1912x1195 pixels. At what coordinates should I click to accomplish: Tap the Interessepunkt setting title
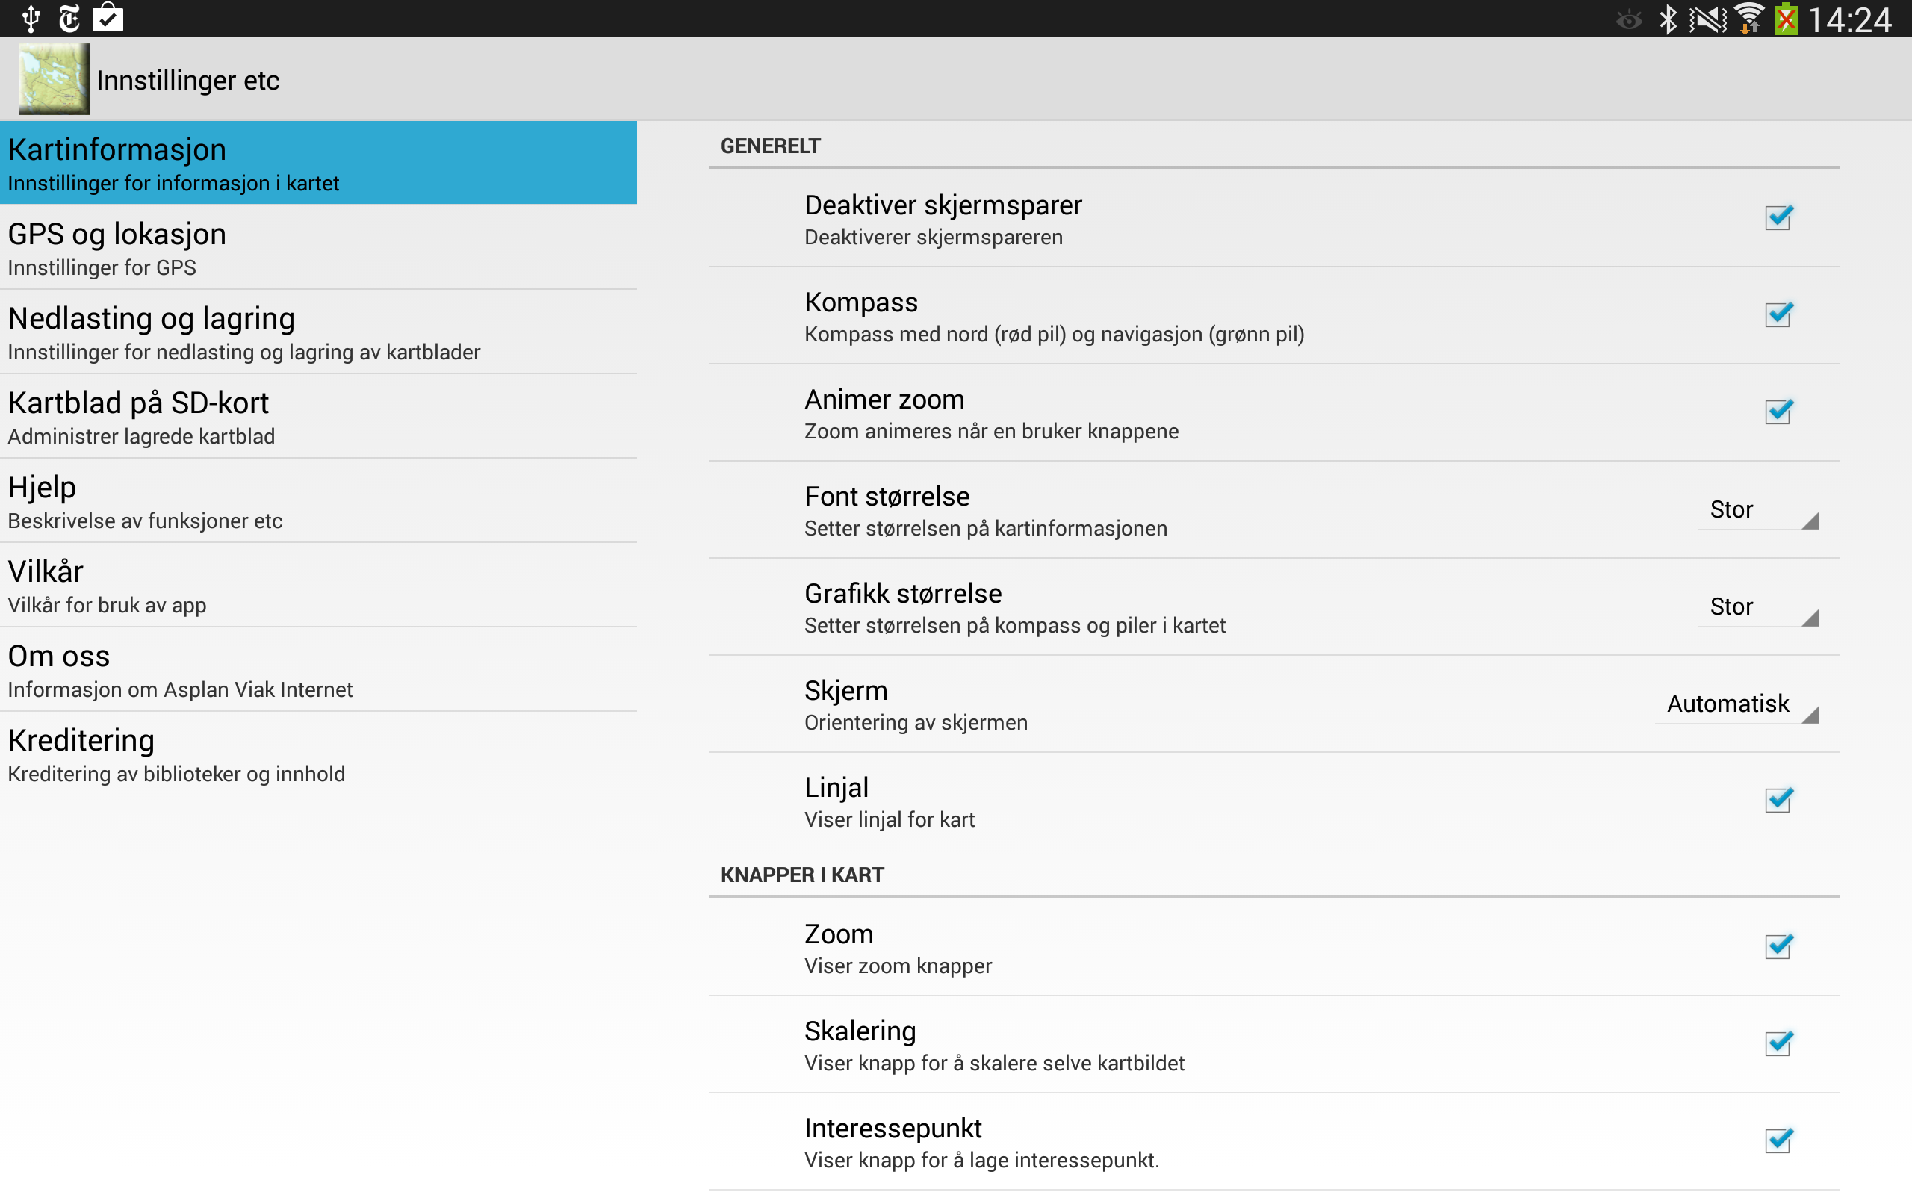pyautogui.click(x=893, y=1129)
